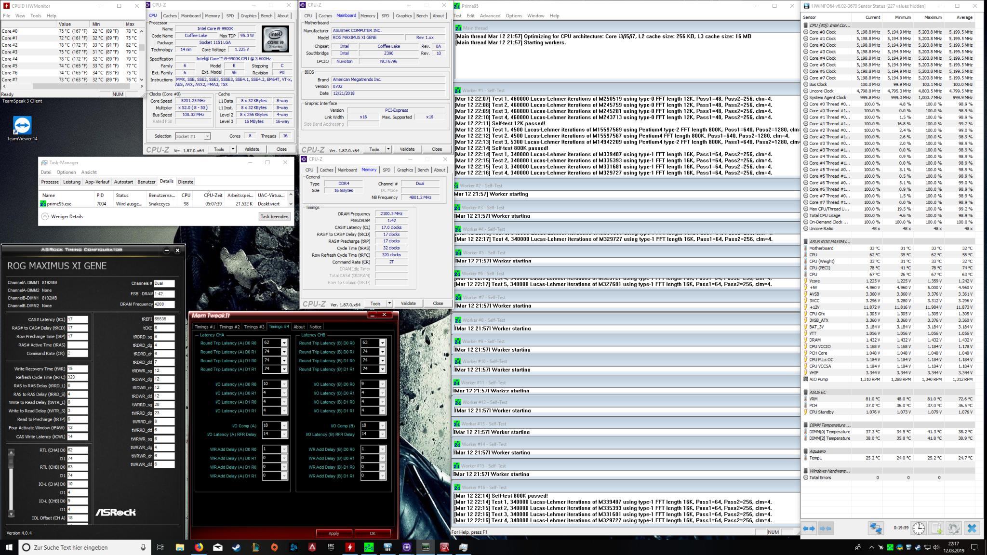Open the Advanced menu in Prime95

[490, 15]
